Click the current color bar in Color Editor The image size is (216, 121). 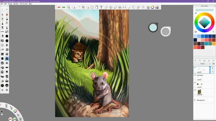(x=205, y=10)
